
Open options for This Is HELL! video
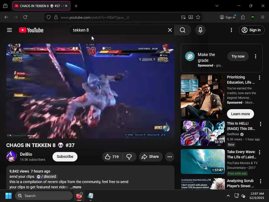pyautogui.click(x=260, y=124)
